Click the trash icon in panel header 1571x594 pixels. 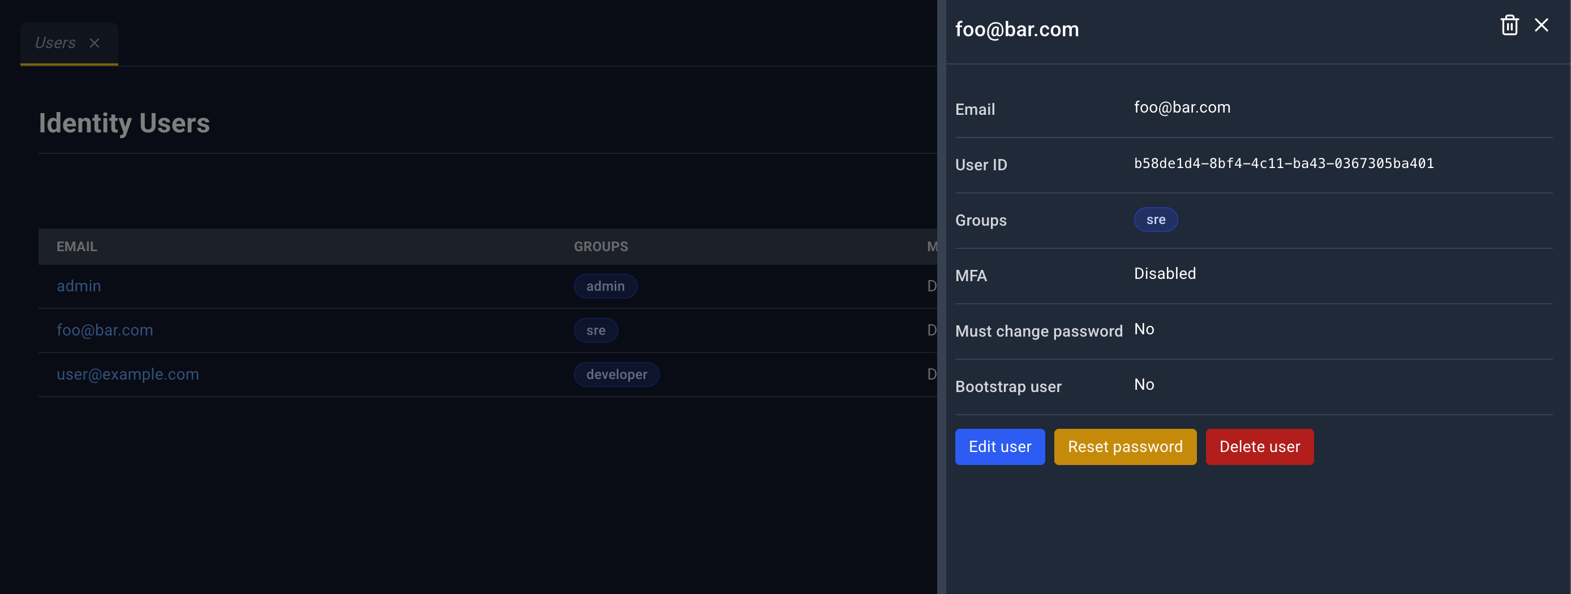pos(1509,25)
